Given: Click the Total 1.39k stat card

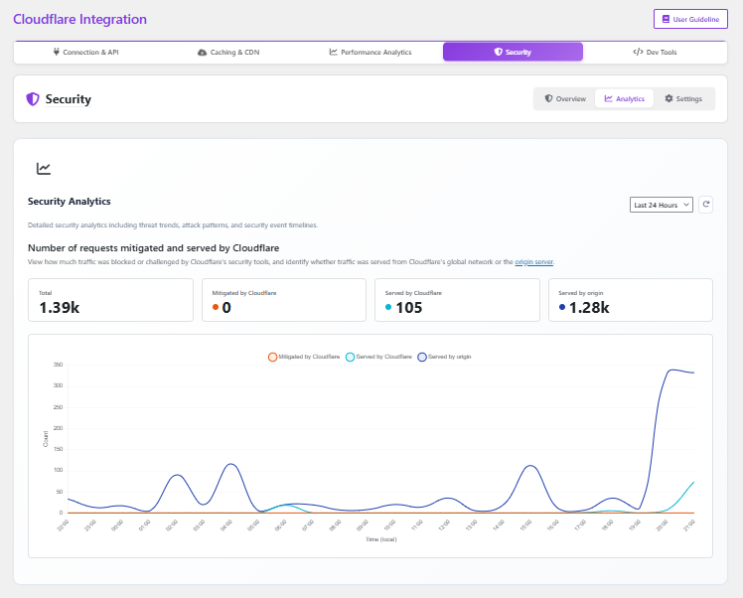Looking at the screenshot, I should (x=110, y=300).
